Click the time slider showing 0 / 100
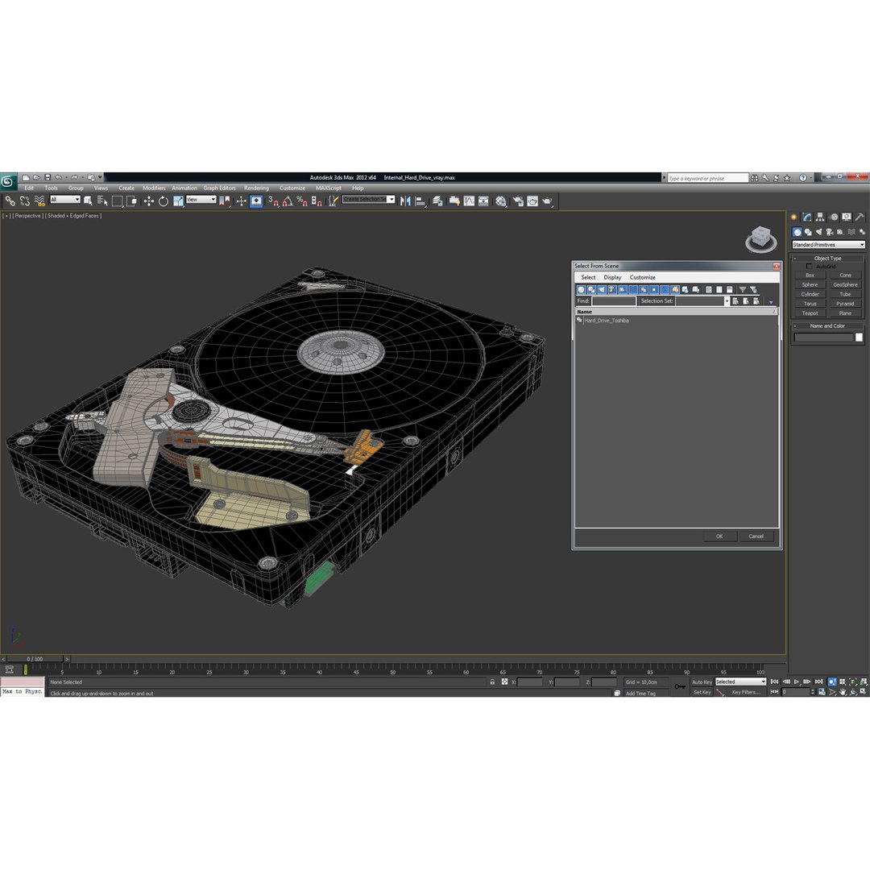Screen dimensions: 870x870 [x=35, y=659]
